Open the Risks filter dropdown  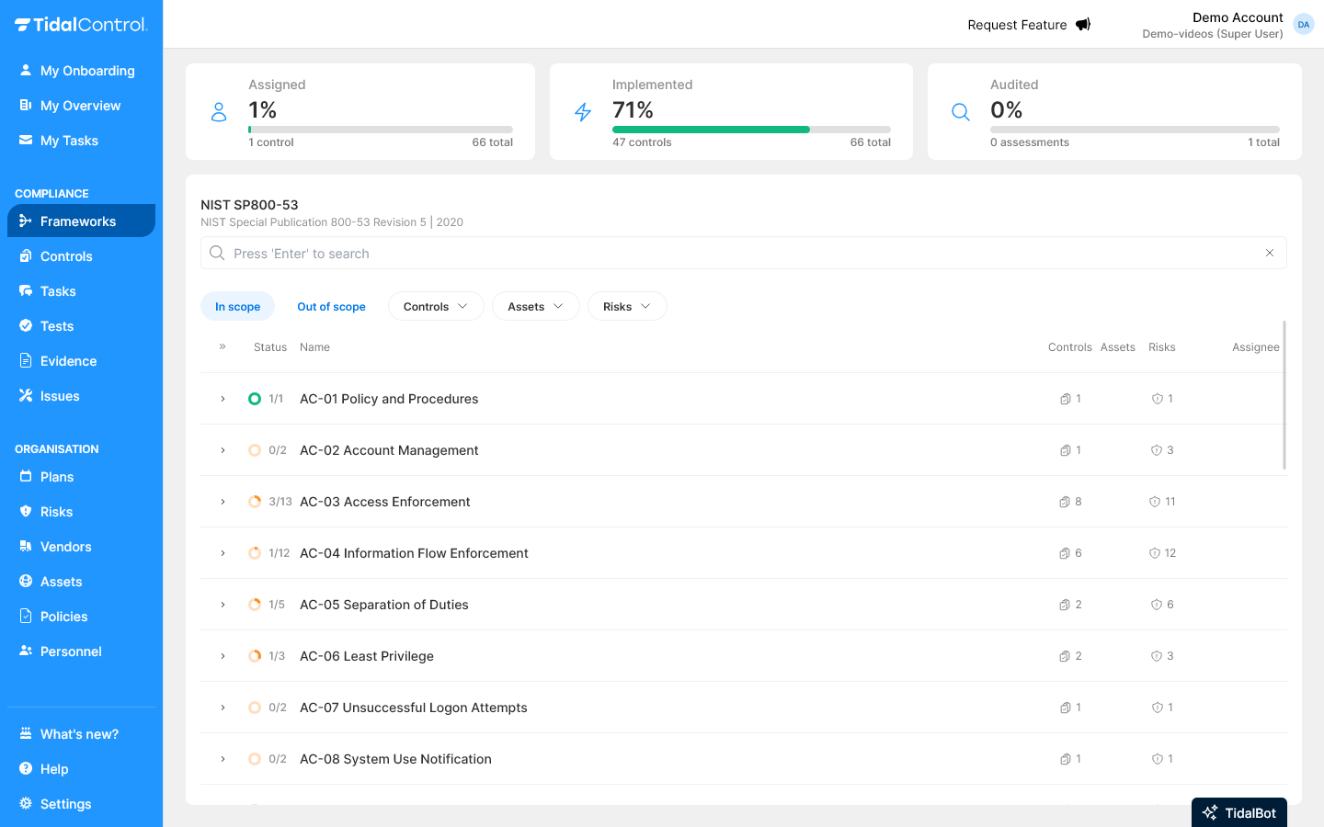pos(627,306)
